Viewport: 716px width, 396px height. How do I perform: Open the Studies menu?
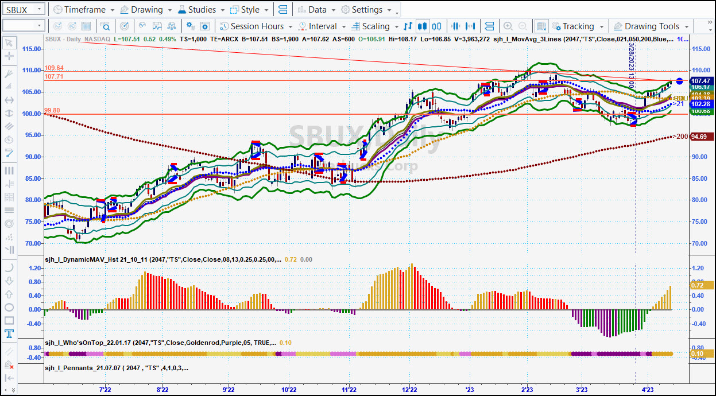point(201,10)
